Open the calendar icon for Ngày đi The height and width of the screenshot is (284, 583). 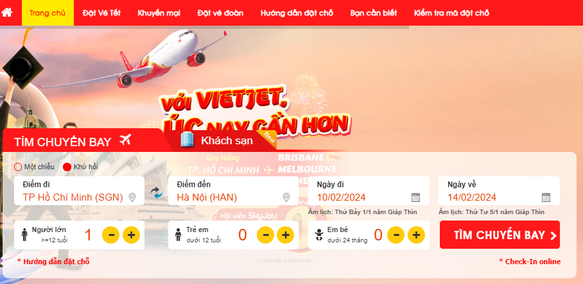pyautogui.click(x=415, y=197)
